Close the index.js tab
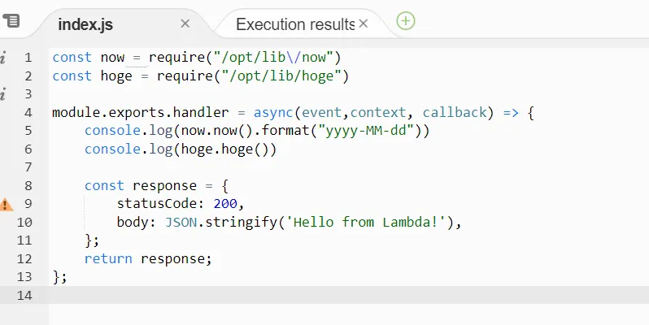This screenshot has width=649, height=325. 185,24
